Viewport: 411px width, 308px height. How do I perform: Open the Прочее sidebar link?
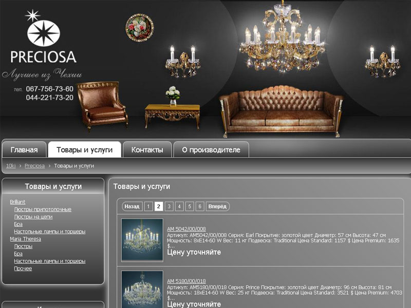(23, 268)
